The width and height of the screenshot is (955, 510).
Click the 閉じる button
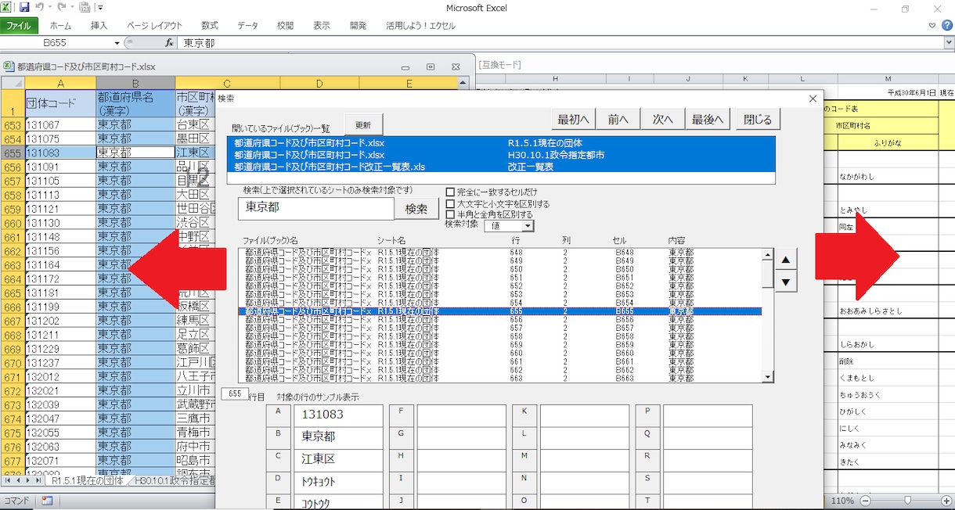tap(758, 120)
